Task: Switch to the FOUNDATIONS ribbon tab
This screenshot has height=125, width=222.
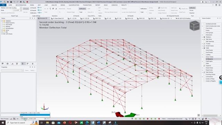Action: tap(87, 5)
